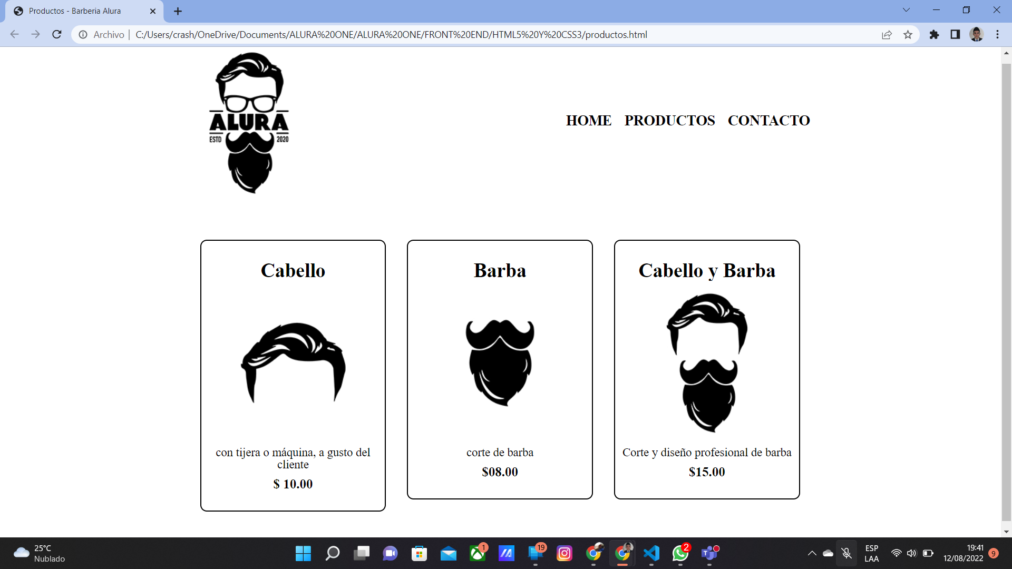The image size is (1012, 569).
Task: Go back using the browser back arrow
Action: coord(14,34)
